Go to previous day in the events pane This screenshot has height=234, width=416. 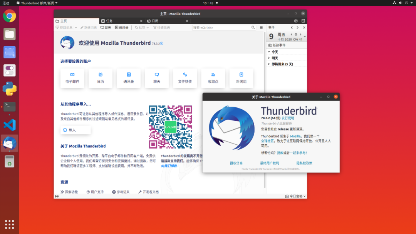(291, 35)
